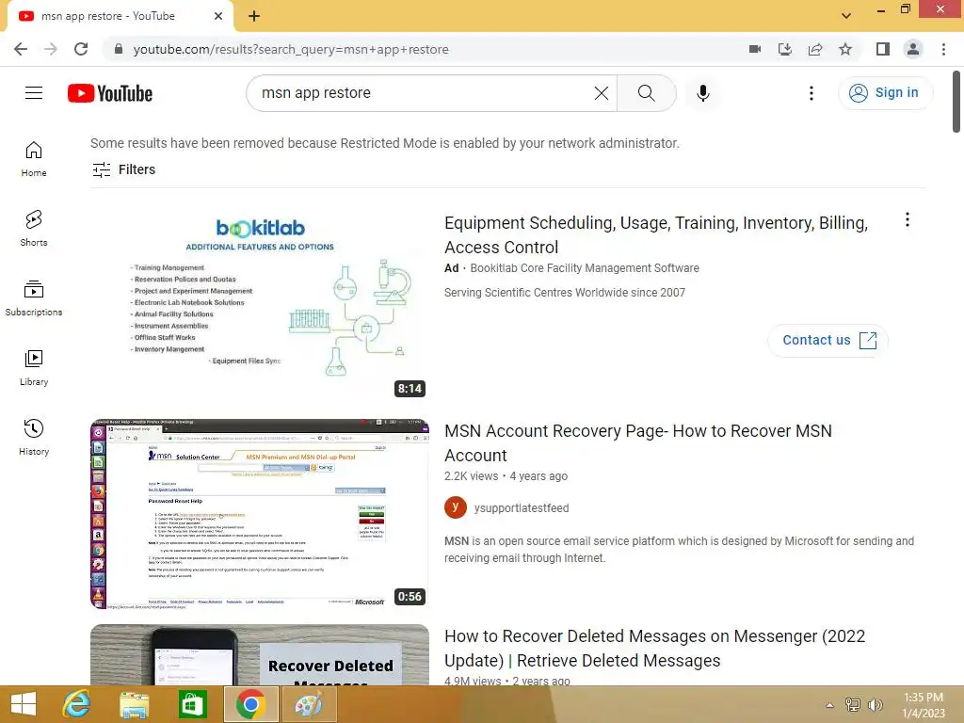
Task: Click the address bar URL
Action: (x=291, y=49)
